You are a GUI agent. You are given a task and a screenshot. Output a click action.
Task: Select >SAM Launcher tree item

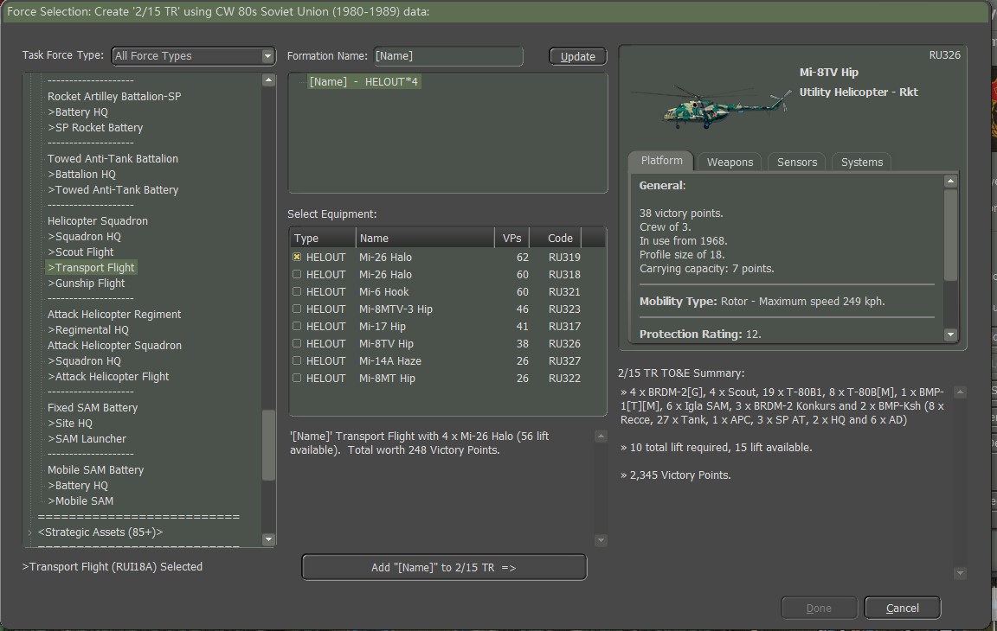(x=87, y=438)
